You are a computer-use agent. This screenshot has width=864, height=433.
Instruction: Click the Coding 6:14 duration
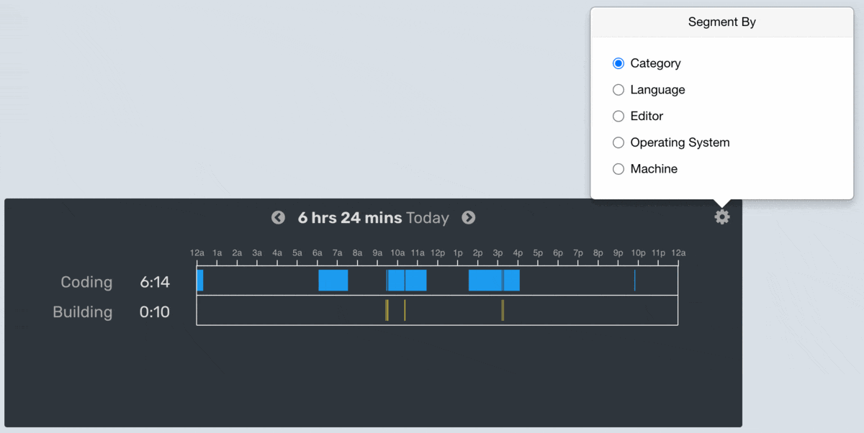pyautogui.click(x=155, y=282)
